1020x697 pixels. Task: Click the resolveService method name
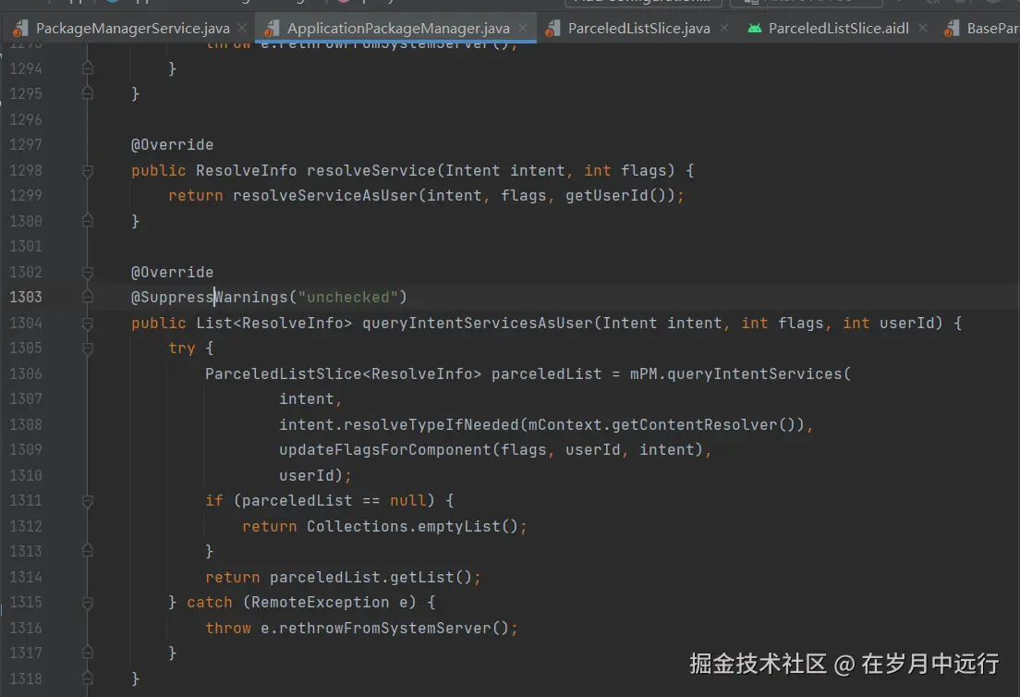370,170
